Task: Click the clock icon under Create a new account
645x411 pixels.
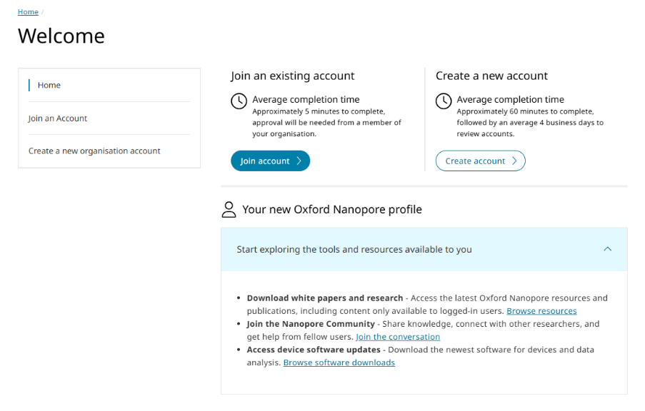Action: click(x=444, y=101)
